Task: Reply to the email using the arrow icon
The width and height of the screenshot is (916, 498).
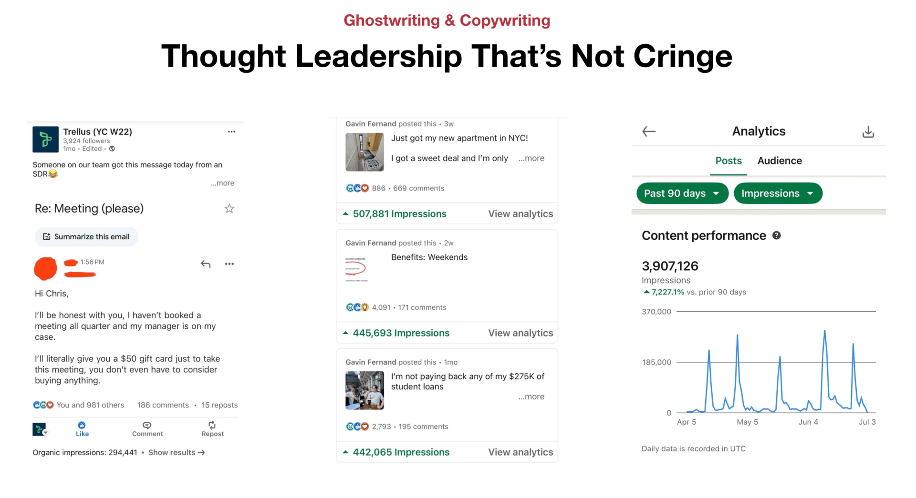Action: click(x=206, y=264)
